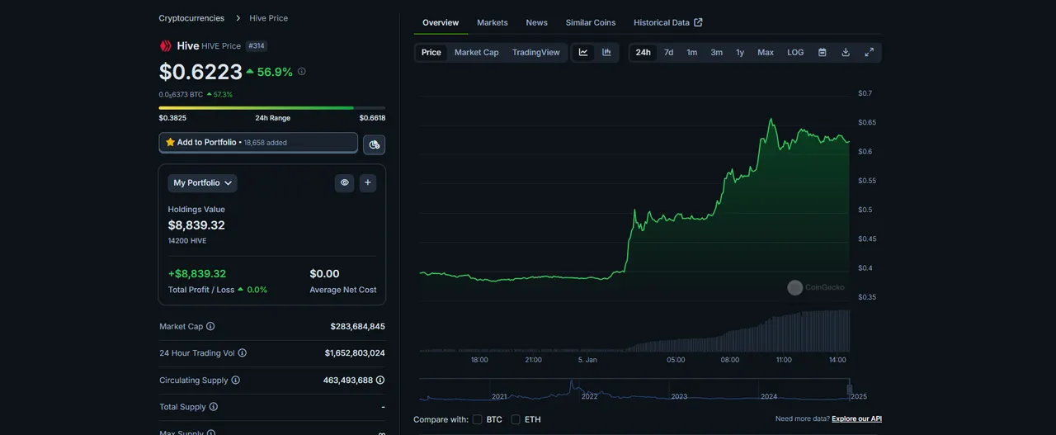Screen dimensions: 1056x435
Task: Select the Price chart mode
Action: click(x=431, y=52)
